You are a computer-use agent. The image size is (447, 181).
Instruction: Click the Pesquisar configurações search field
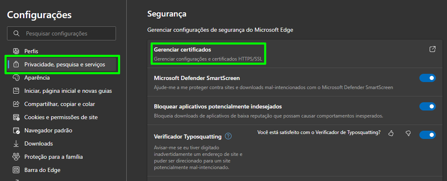pos(61,33)
